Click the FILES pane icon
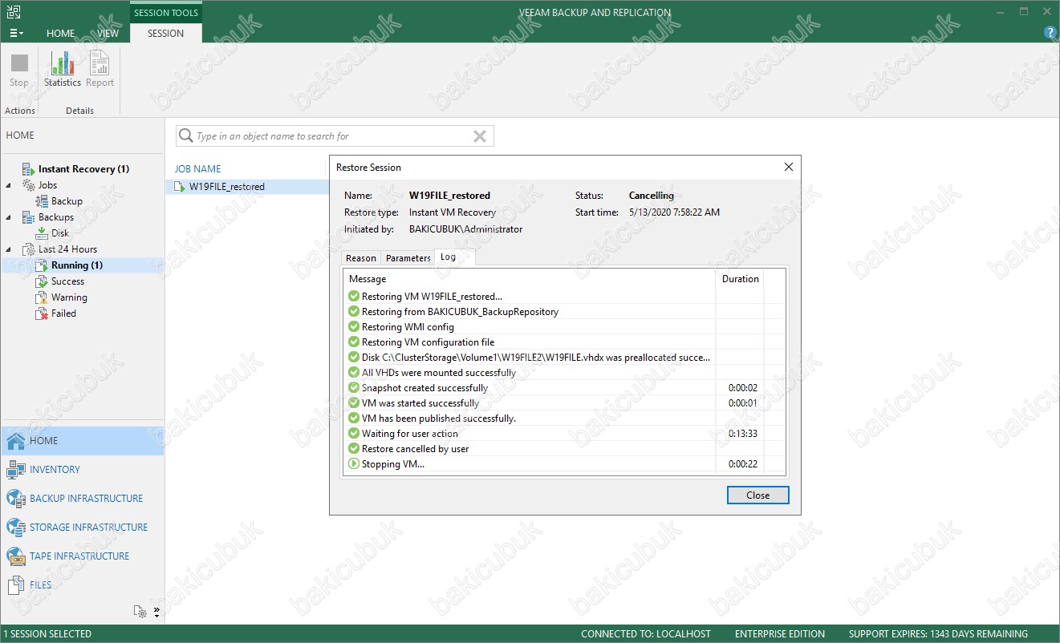This screenshot has height=643, width=1060. tap(16, 585)
